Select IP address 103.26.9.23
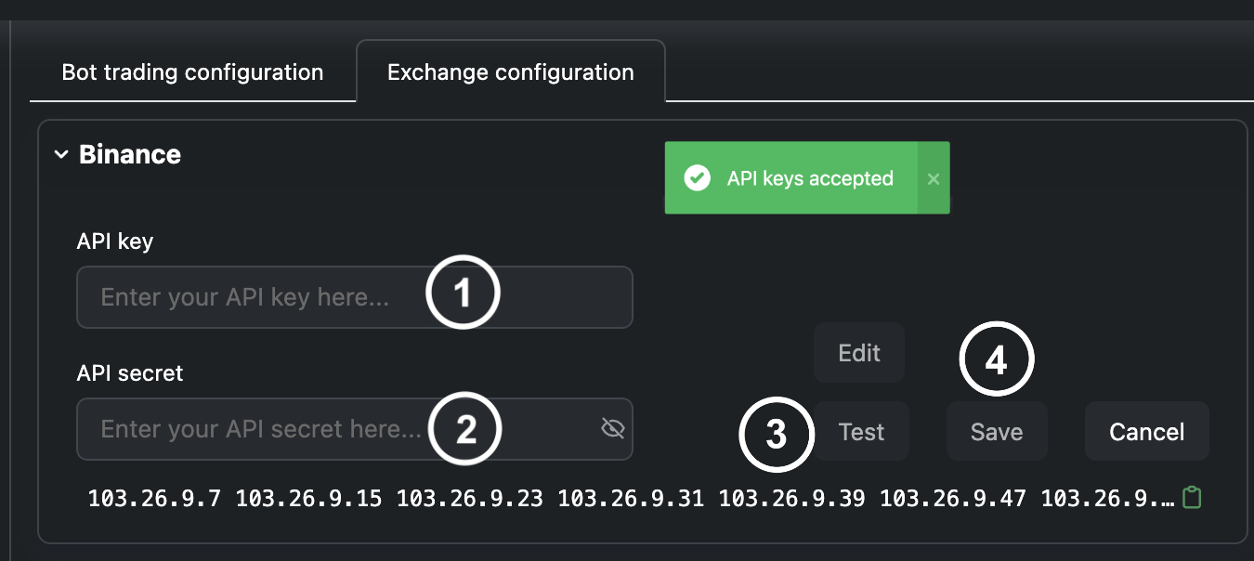This screenshot has width=1254, height=561. point(470,499)
